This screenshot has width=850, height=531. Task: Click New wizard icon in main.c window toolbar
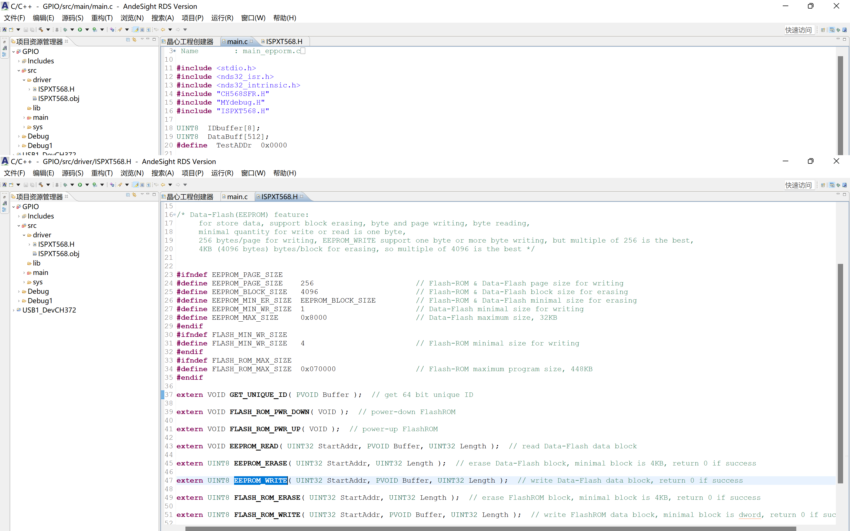11,30
